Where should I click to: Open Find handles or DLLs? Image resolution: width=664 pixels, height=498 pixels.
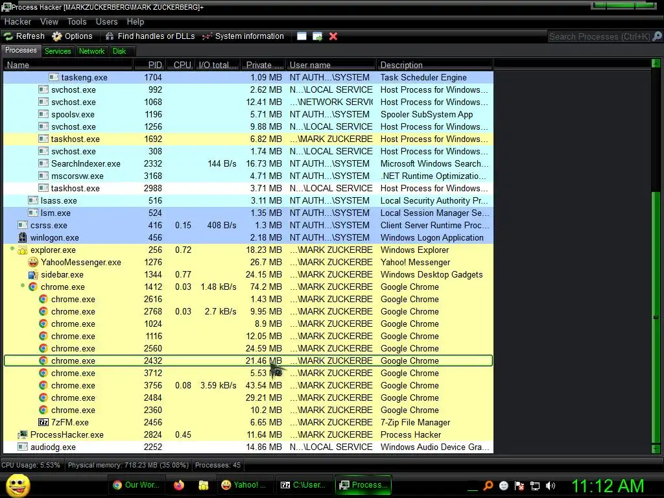tap(150, 36)
